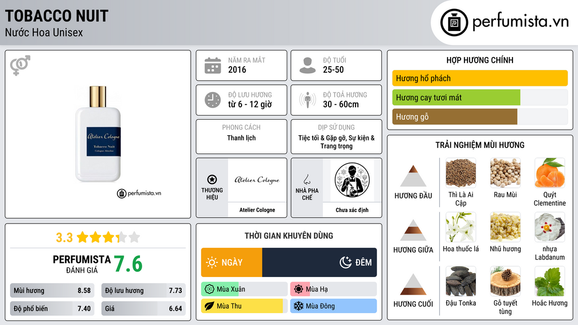Click the Thì Là Ai Cập note image
The image size is (578, 325).
coord(461,173)
